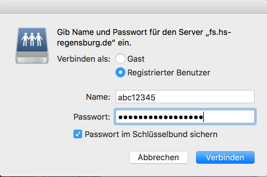Screen dimensions: 267x177
Task: Click the people figures on the server icon
Action: 32,39
